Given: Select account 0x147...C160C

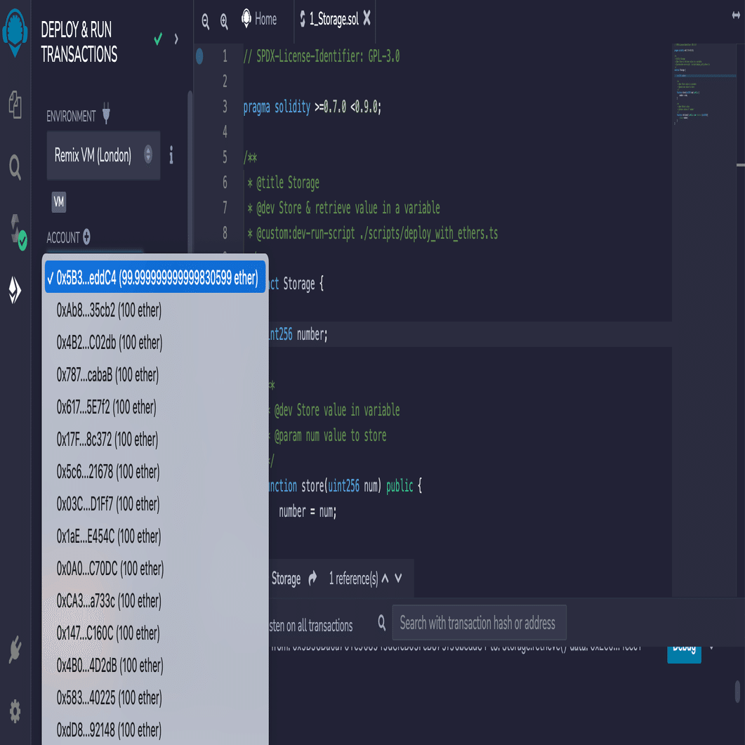Looking at the screenshot, I should [155, 633].
